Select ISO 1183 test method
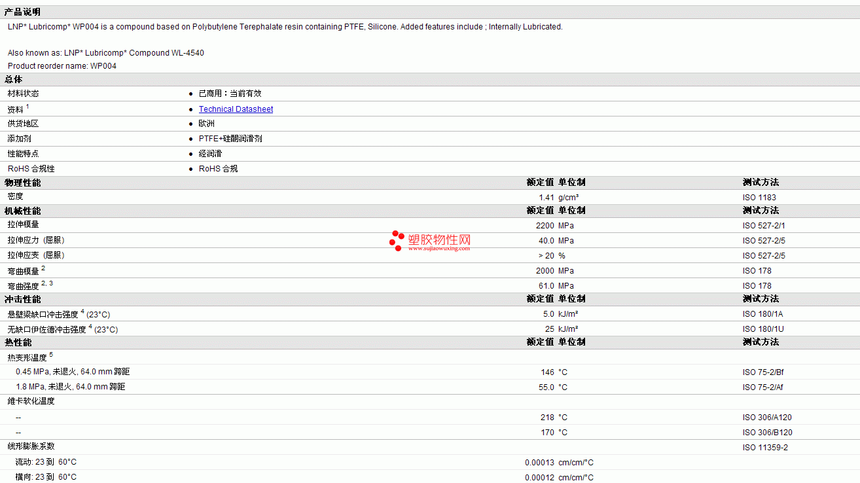Screen dimensions: 860x483 coord(760,198)
